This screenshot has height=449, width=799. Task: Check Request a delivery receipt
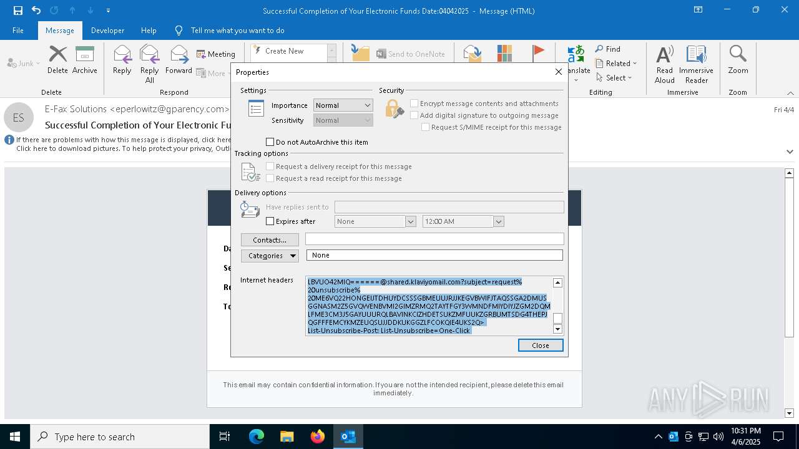pyautogui.click(x=270, y=167)
